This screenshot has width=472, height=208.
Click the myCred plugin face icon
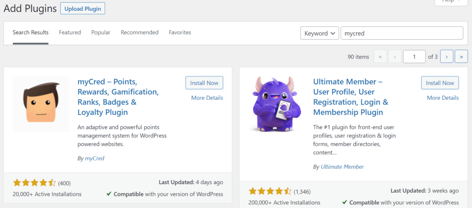[x=41, y=104]
